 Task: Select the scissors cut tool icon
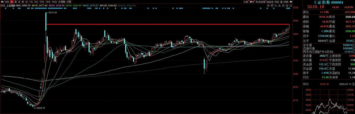[280, 5]
